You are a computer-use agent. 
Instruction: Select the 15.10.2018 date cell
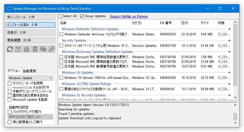click(x=189, y=77)
